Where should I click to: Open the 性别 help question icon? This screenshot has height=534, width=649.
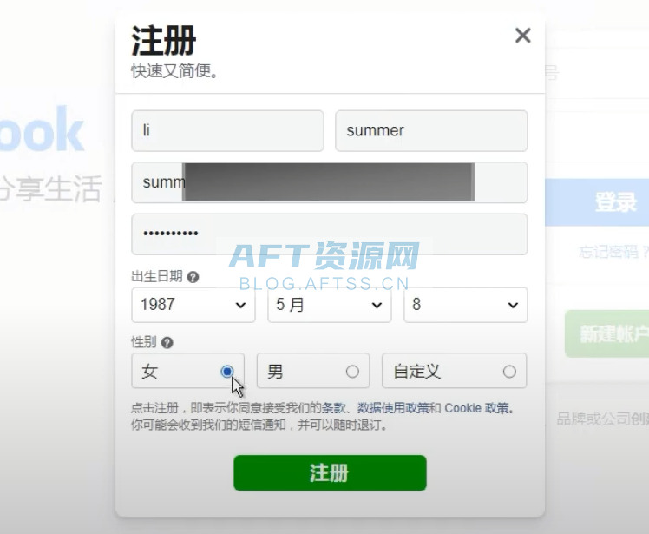click(x=167, y=343)
